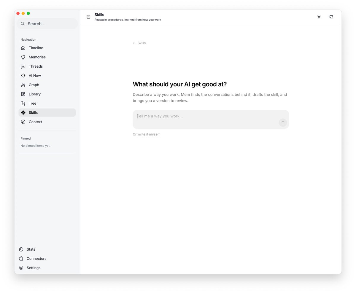Focus the Tell me a way you work field
The image size is (356, 293).
(211, 120)
